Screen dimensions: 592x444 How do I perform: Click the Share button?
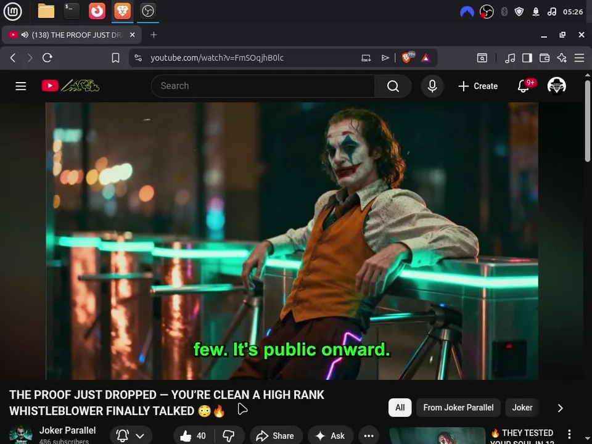point(276,436)
